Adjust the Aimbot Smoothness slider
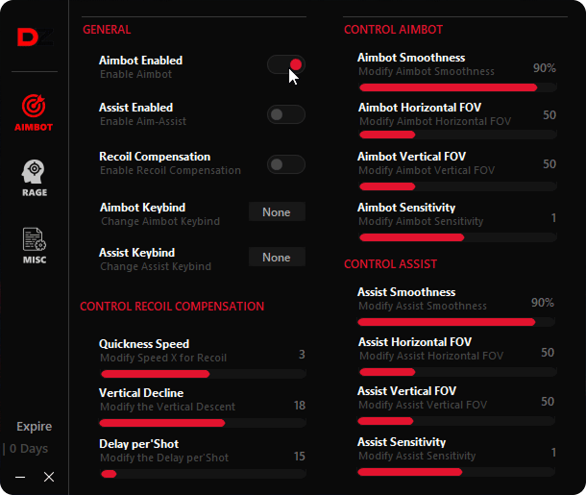586x495 pixels. click(x=458, y=87)
